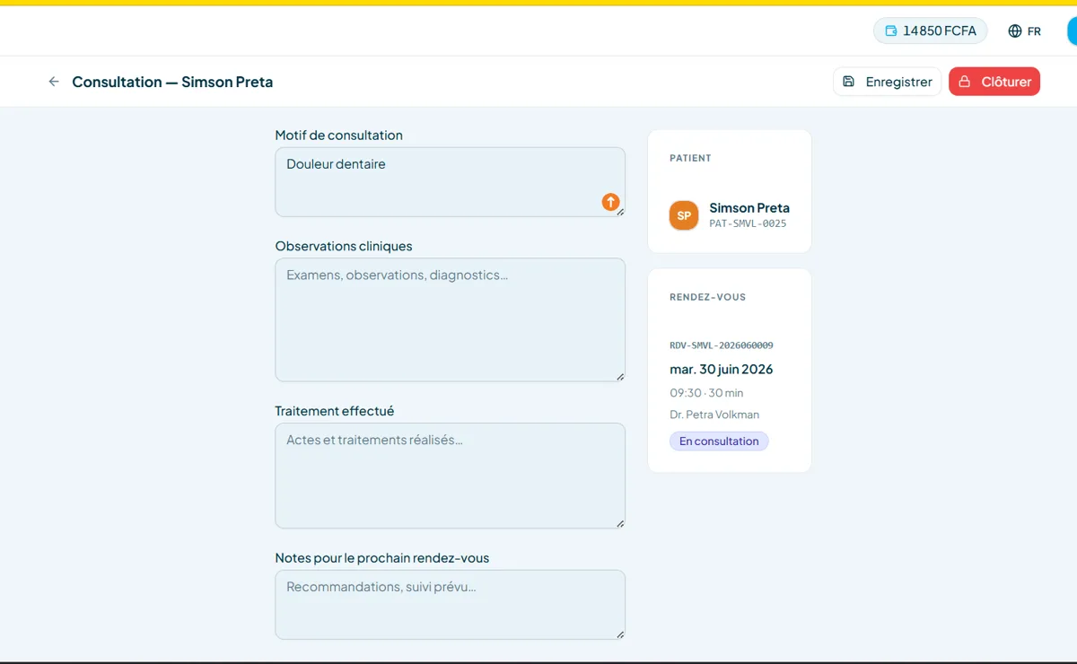Open the FR language selector
1077x664 pixels.
pyautogui.click(x=1024, y=31)
